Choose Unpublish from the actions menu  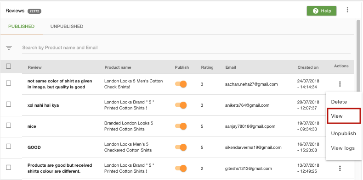(x=344, y=133)
